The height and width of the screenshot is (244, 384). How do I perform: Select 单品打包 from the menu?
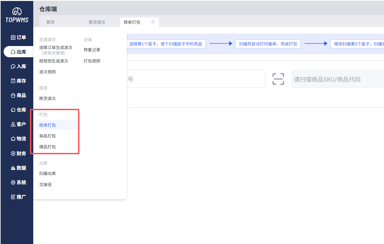pos(48,136)
